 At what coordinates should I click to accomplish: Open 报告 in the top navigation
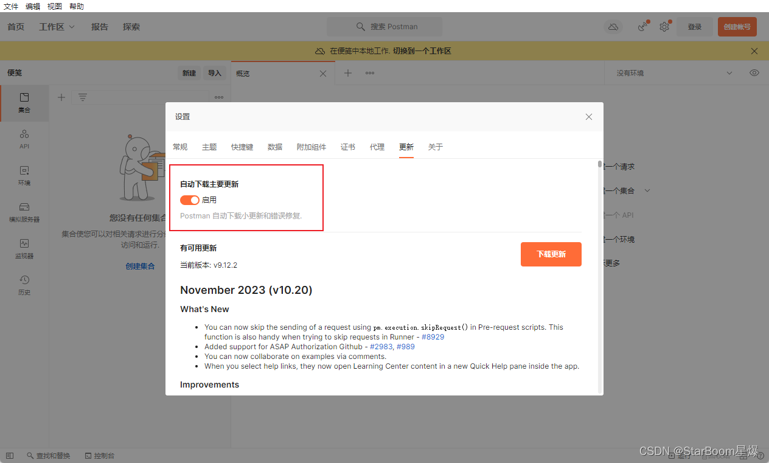pyautogui.click(x=100, y=27)
